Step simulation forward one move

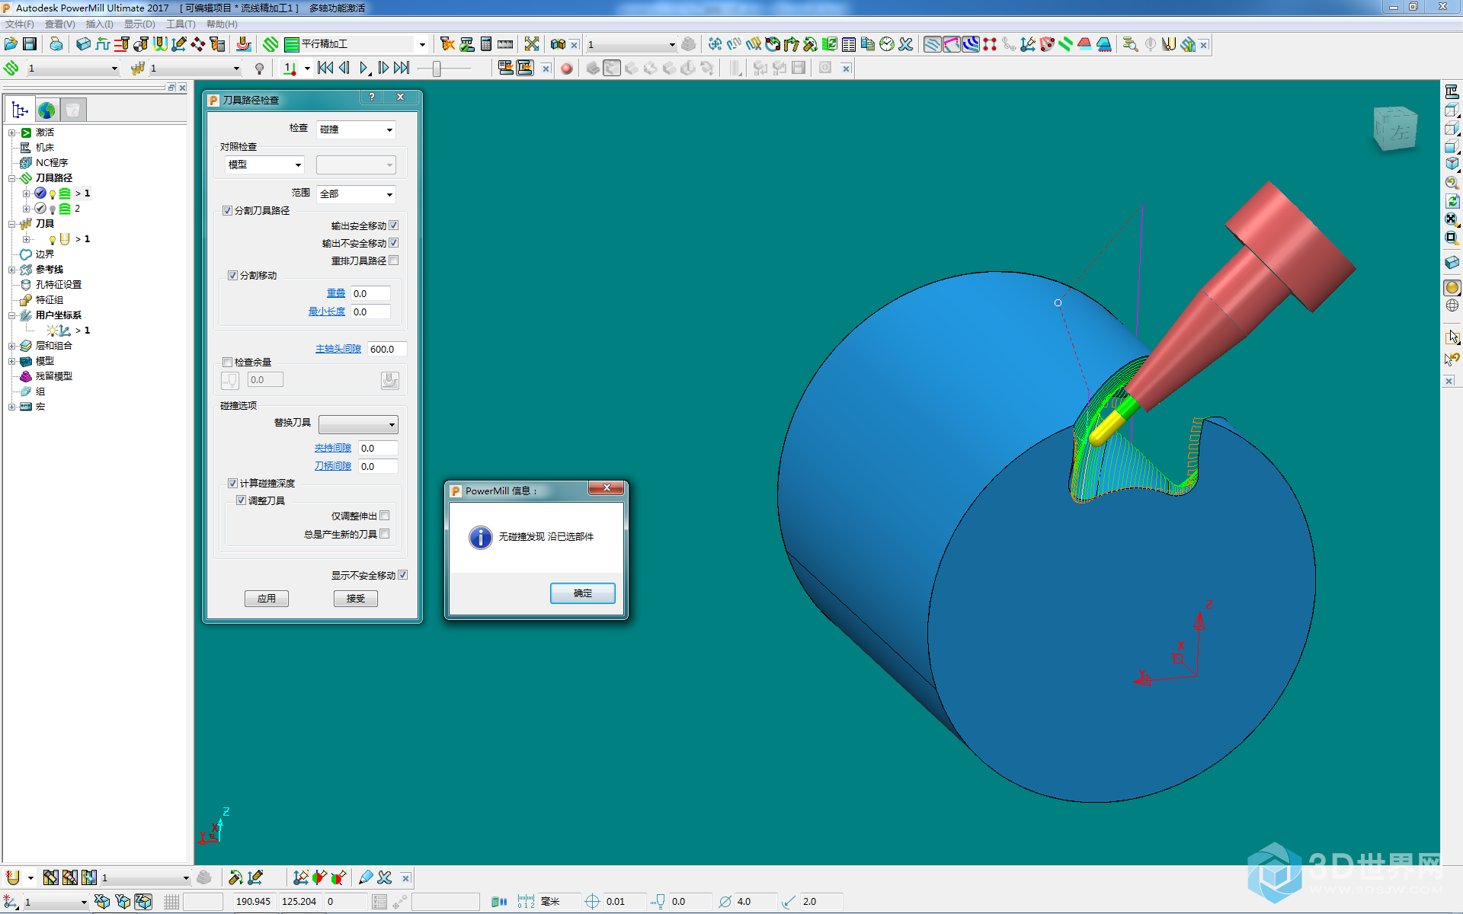pyautogui.click(x=383, y=69)
